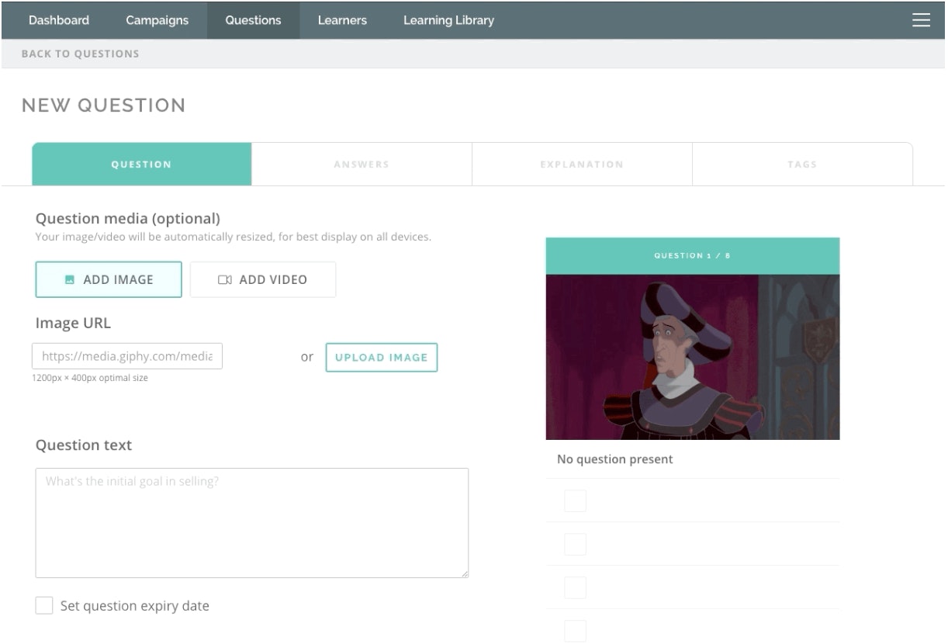Focus the Image URL input field
The width and height of the screenshot is (948, 644).
(x=127, y=357)
